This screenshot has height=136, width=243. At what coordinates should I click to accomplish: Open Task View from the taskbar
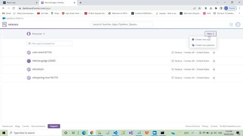point(73,133)
